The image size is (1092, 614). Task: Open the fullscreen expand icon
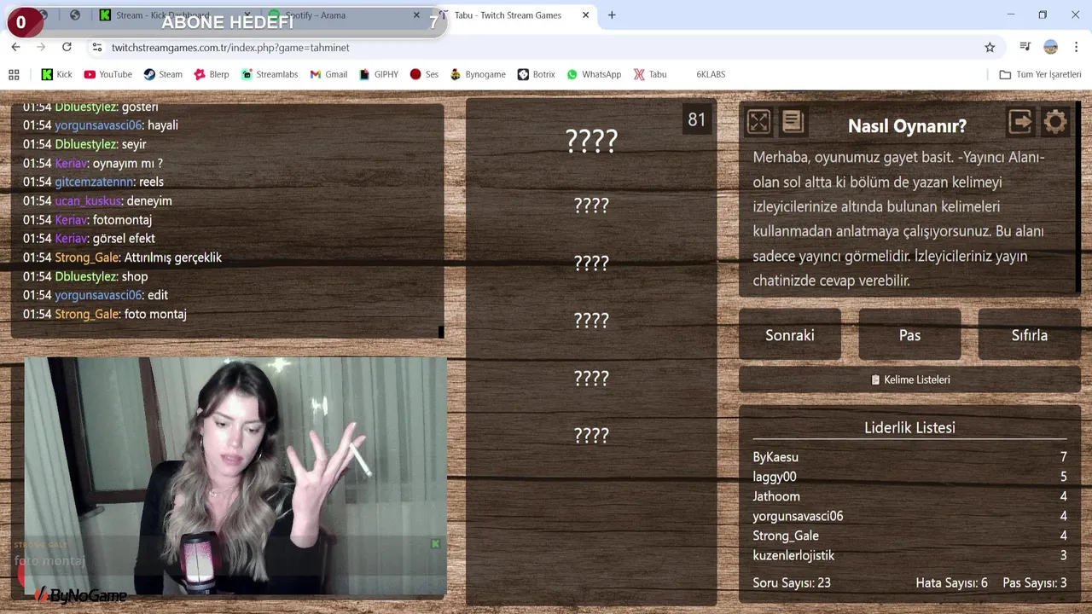click(758, 122)
